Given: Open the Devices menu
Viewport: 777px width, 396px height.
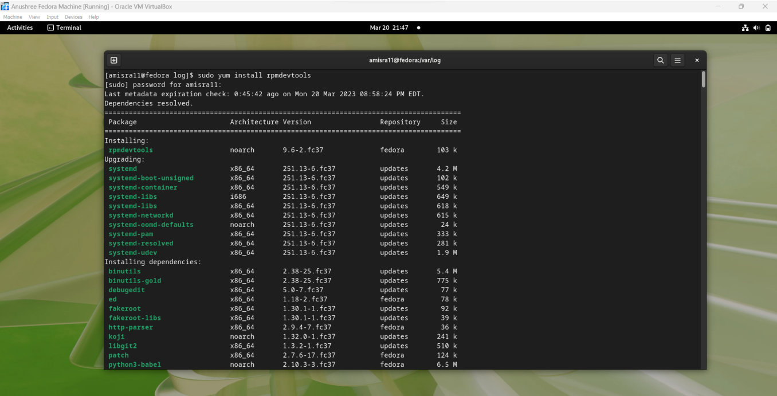Looking at the screenshot, I should coord(73,17).
